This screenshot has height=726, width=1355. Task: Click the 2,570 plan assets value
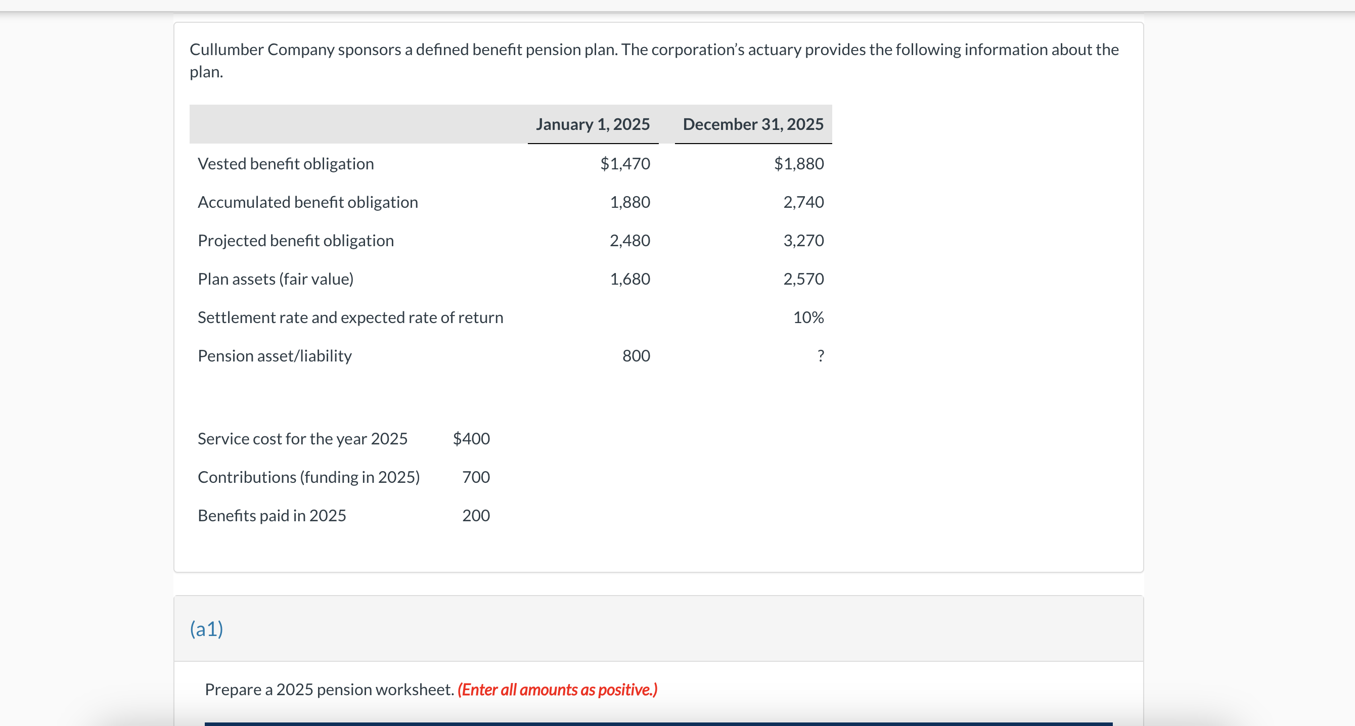point(804,279)
